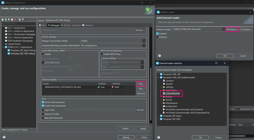Toggle Log to file checkbox
The width and height of the screenshot is (254, 140).
point(43,110)
